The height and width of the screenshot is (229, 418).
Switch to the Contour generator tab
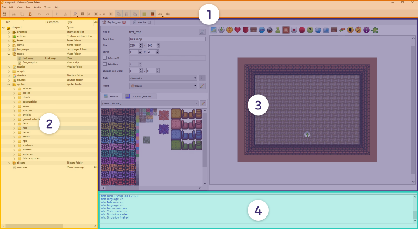pos(139,96)
